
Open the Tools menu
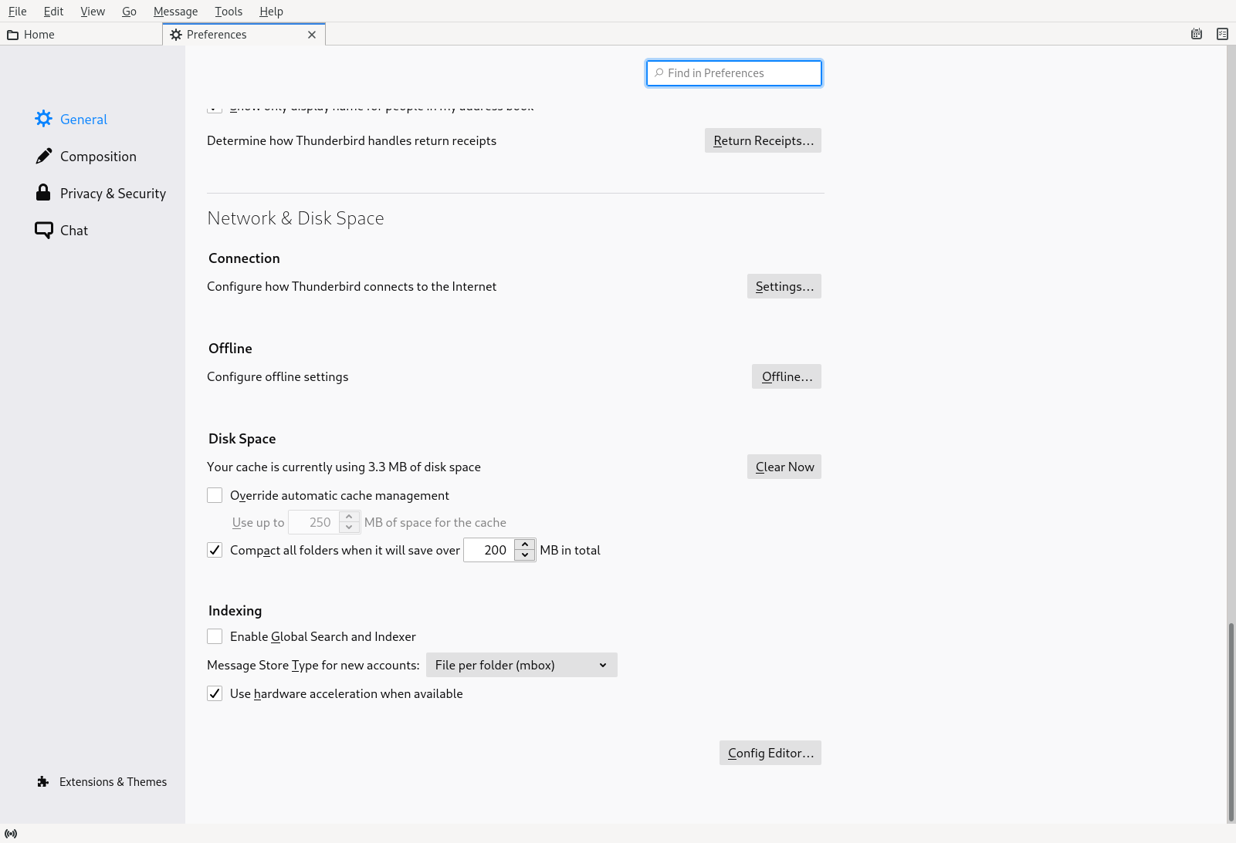(229, 11)
